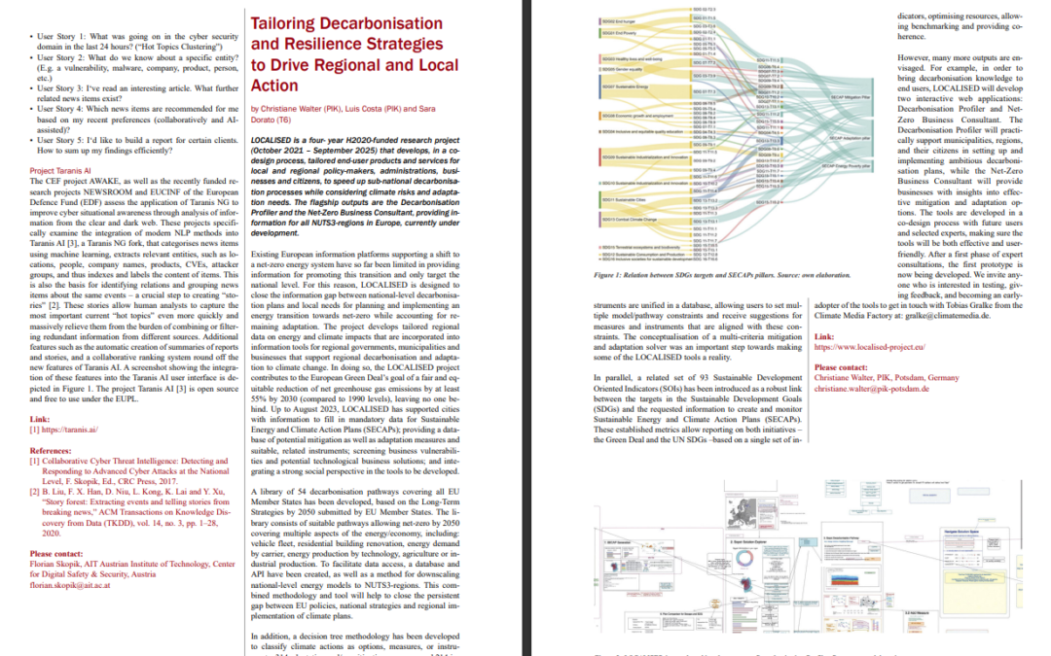Click the christiane.walter@pik-potsdam.de email address

click(x=871, y=388)
